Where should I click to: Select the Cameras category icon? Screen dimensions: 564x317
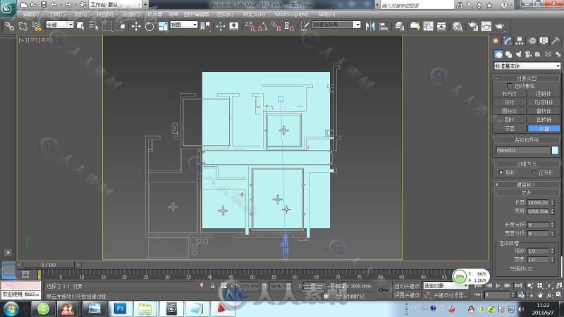[528, 54]
